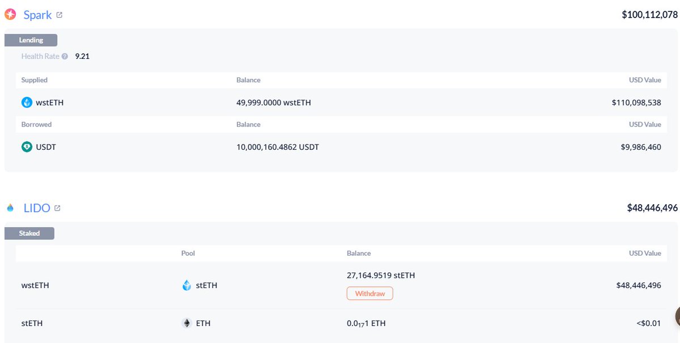
Task: Click the ETH balance 0.0₁₇1 ETH
Action: click(x=366, y=324)
